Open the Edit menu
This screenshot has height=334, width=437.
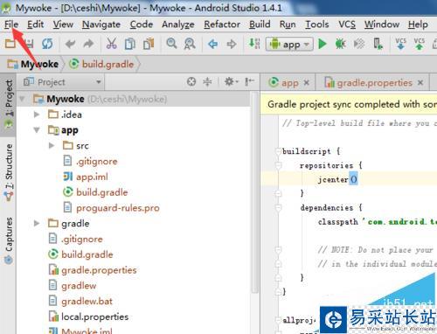click(36, 24)
